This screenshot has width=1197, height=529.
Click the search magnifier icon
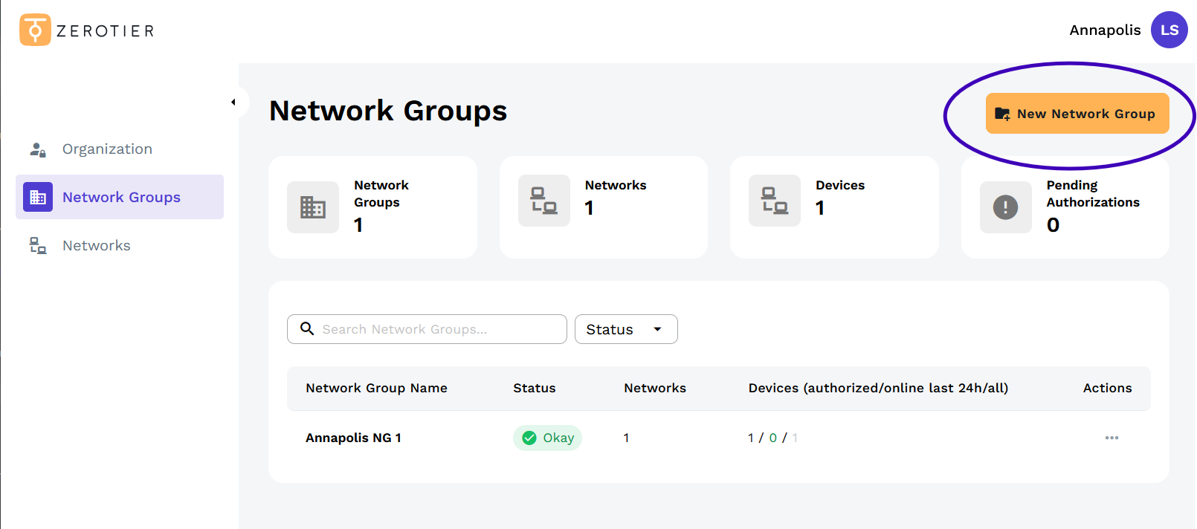tap(307, 328)
